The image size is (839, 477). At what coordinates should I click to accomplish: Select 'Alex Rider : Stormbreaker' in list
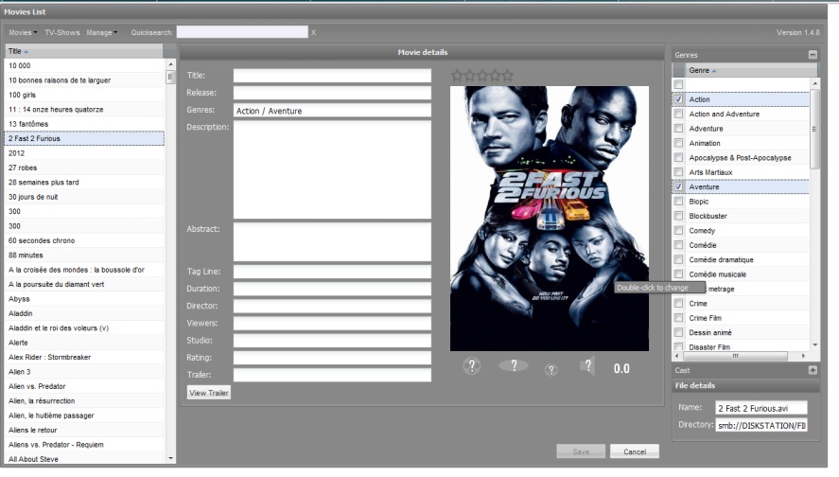pos(84,357)
